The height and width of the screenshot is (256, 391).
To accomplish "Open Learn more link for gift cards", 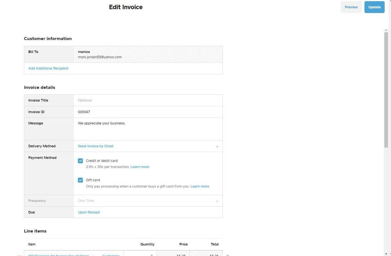I will pyautogui.click(x=200, y=186).
